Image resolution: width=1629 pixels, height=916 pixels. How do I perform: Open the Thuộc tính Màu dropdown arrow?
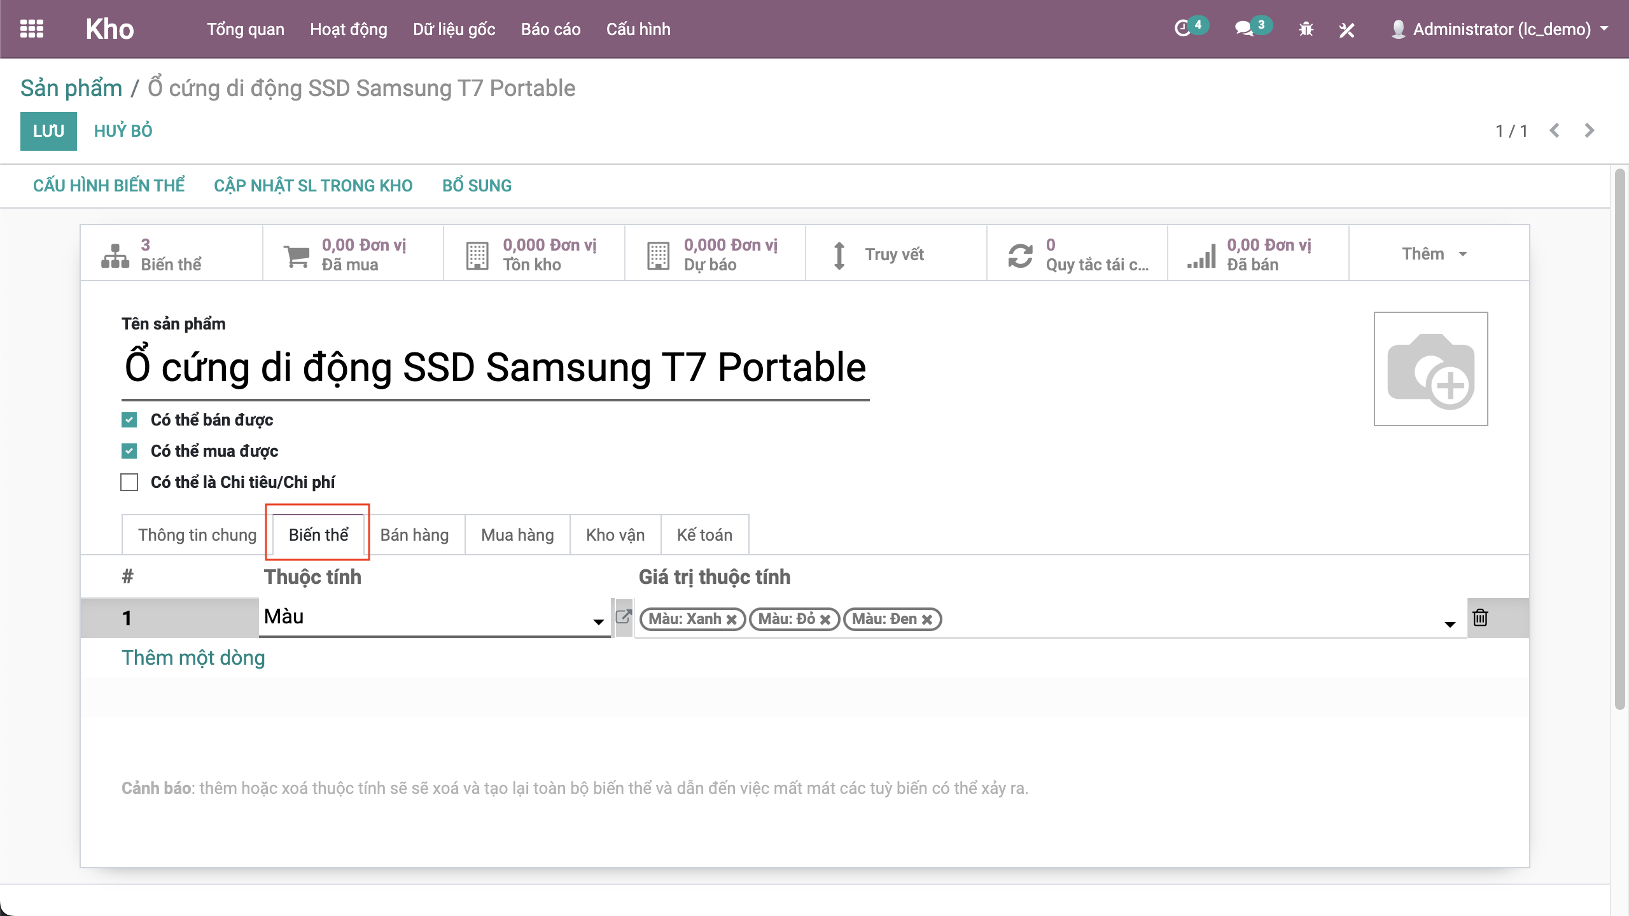pos(598,621)
